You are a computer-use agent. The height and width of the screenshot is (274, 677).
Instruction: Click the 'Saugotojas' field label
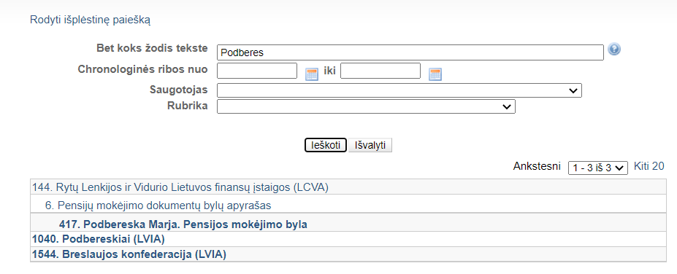coord(179,90)
